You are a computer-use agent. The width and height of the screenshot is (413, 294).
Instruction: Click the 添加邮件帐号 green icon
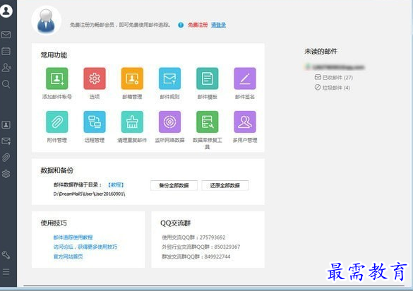point(57,78)
